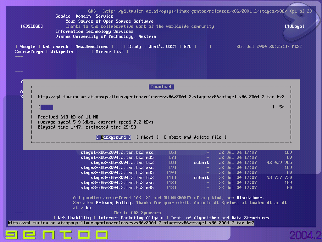Click link number [8] in the listing
Image resolution: width=322 pixels, height=242 pixels.
click(173, 163)
